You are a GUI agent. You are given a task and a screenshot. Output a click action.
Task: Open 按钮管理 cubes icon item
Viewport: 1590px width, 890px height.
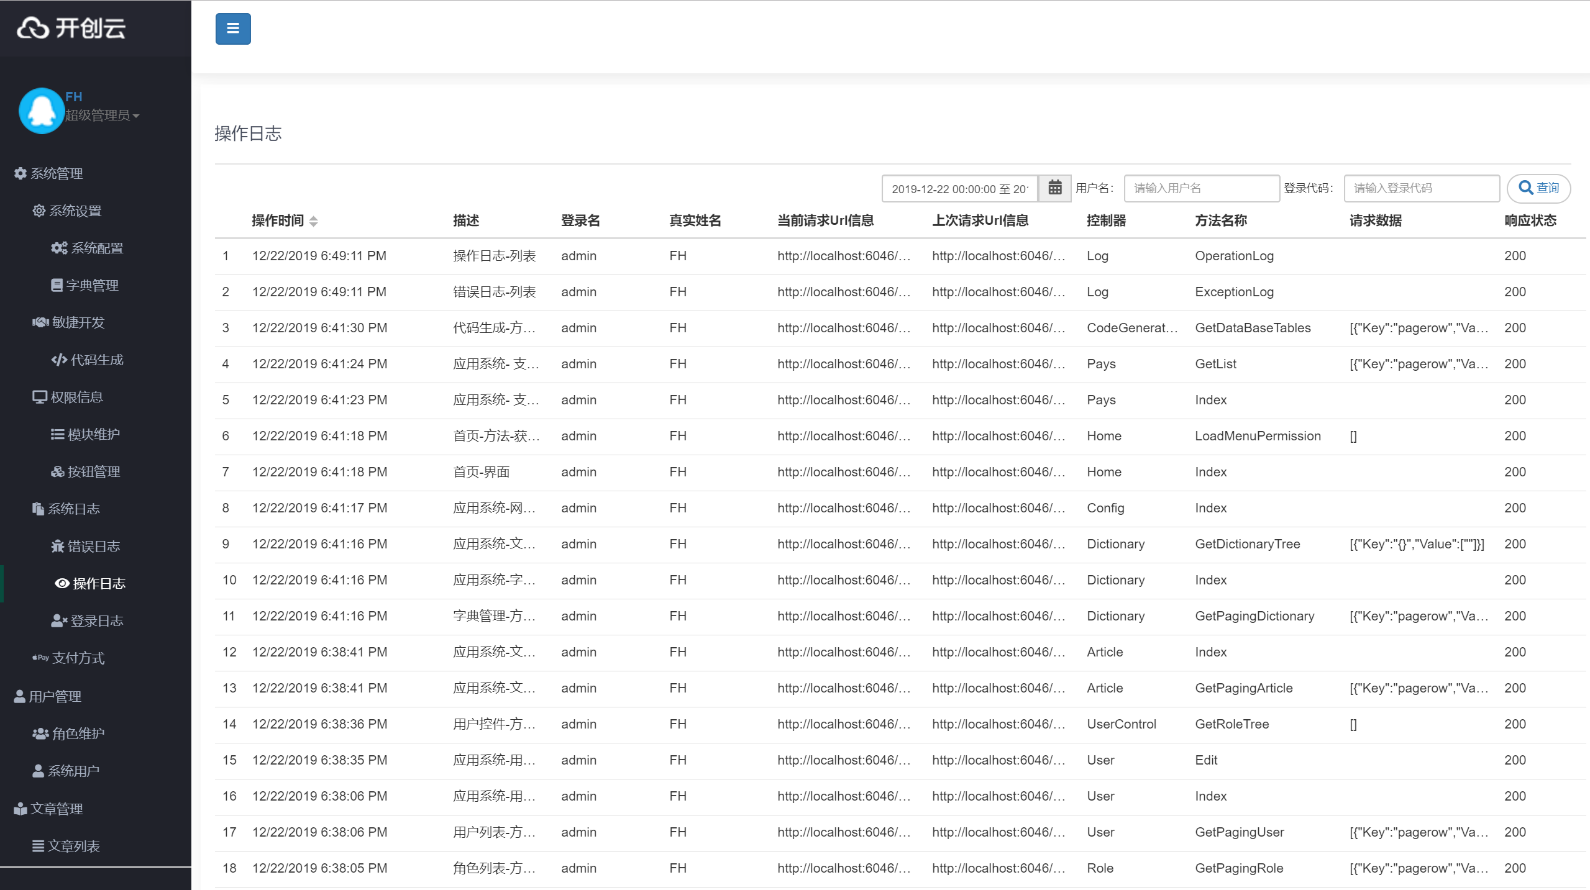tap(86, 471)
